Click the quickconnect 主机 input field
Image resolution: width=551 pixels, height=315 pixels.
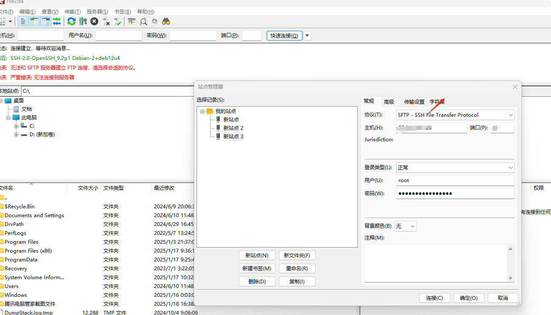(41, 35)
